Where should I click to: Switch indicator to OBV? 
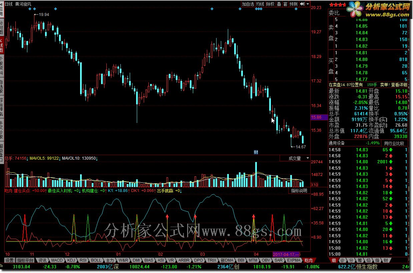[x=266, y=260]
